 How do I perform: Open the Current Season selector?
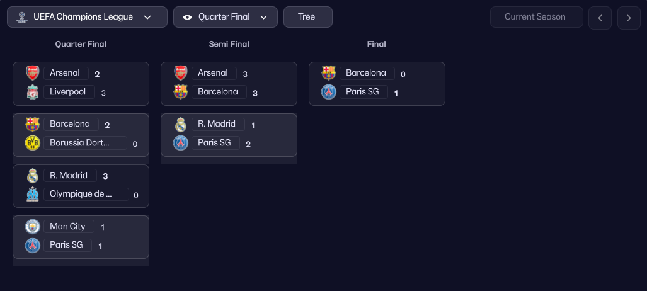(x=536, y=17)
